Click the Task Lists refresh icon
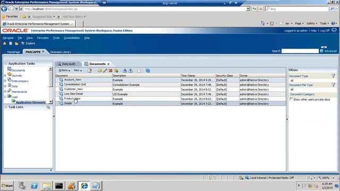Screen dimensions: 340x191 tap(48, 107)
